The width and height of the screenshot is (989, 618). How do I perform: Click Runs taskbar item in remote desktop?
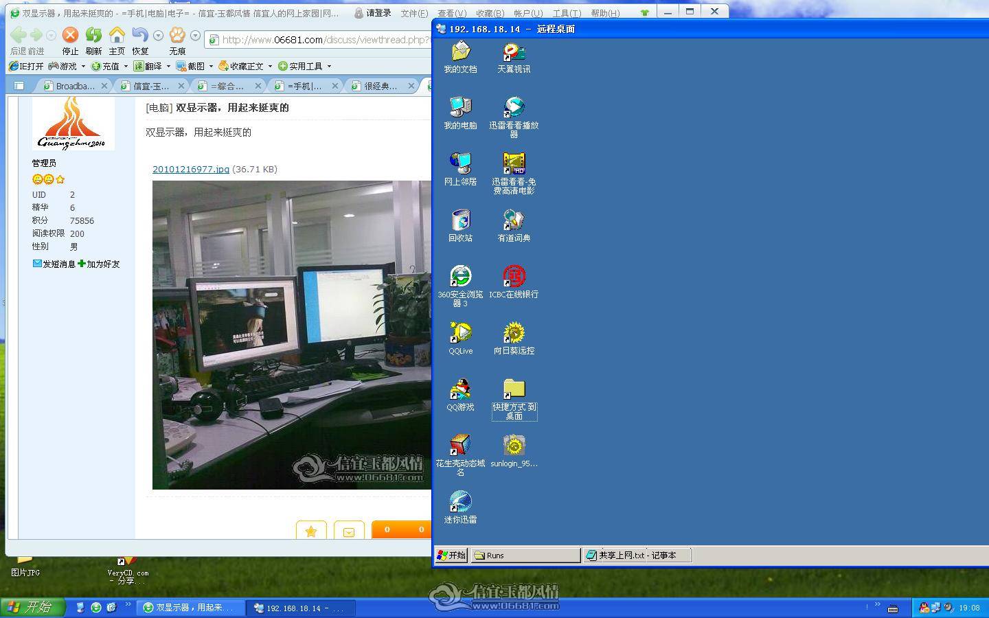pyautogui.click(x=526, y=556)
